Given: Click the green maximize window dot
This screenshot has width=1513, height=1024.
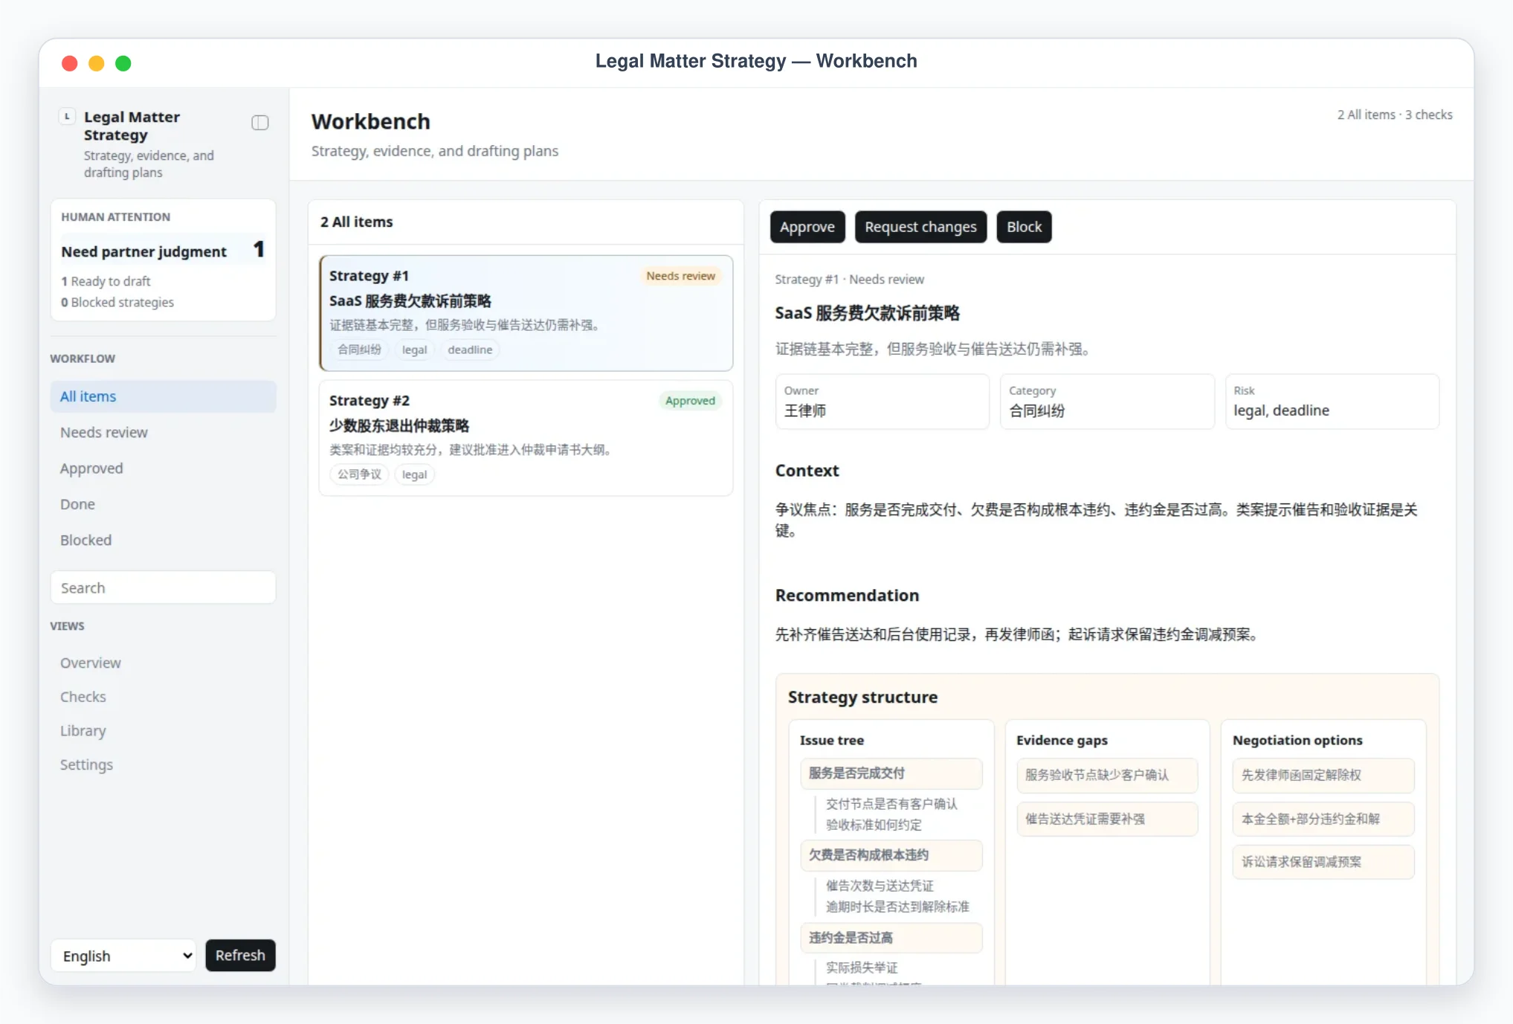Looking at the screenshot, I should (123, 63).
